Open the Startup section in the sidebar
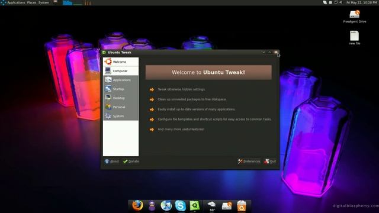Image resolution: width=379 pixels, height=213 pixels. click(121, 89)
